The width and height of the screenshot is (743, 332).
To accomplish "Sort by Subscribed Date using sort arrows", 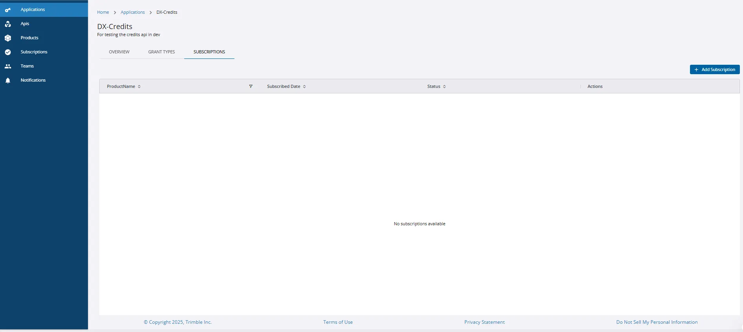I will [304, 86].
